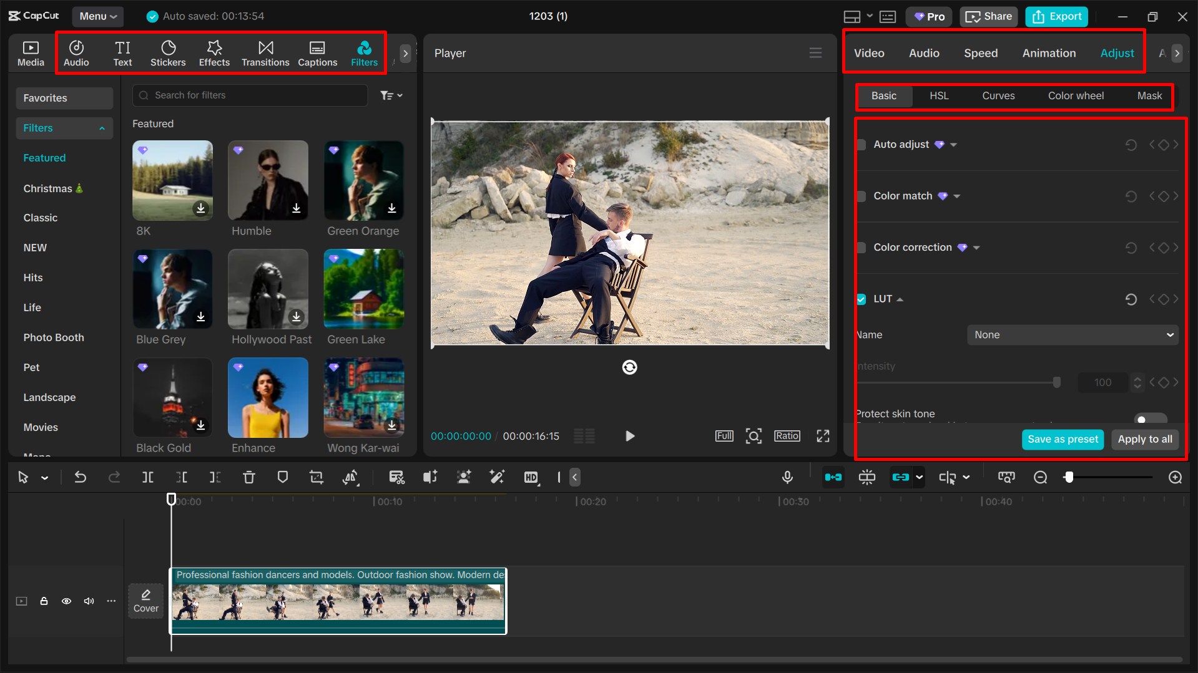Collapse the Filters sidebar section

pyautogui.click(x=102, y=128)
